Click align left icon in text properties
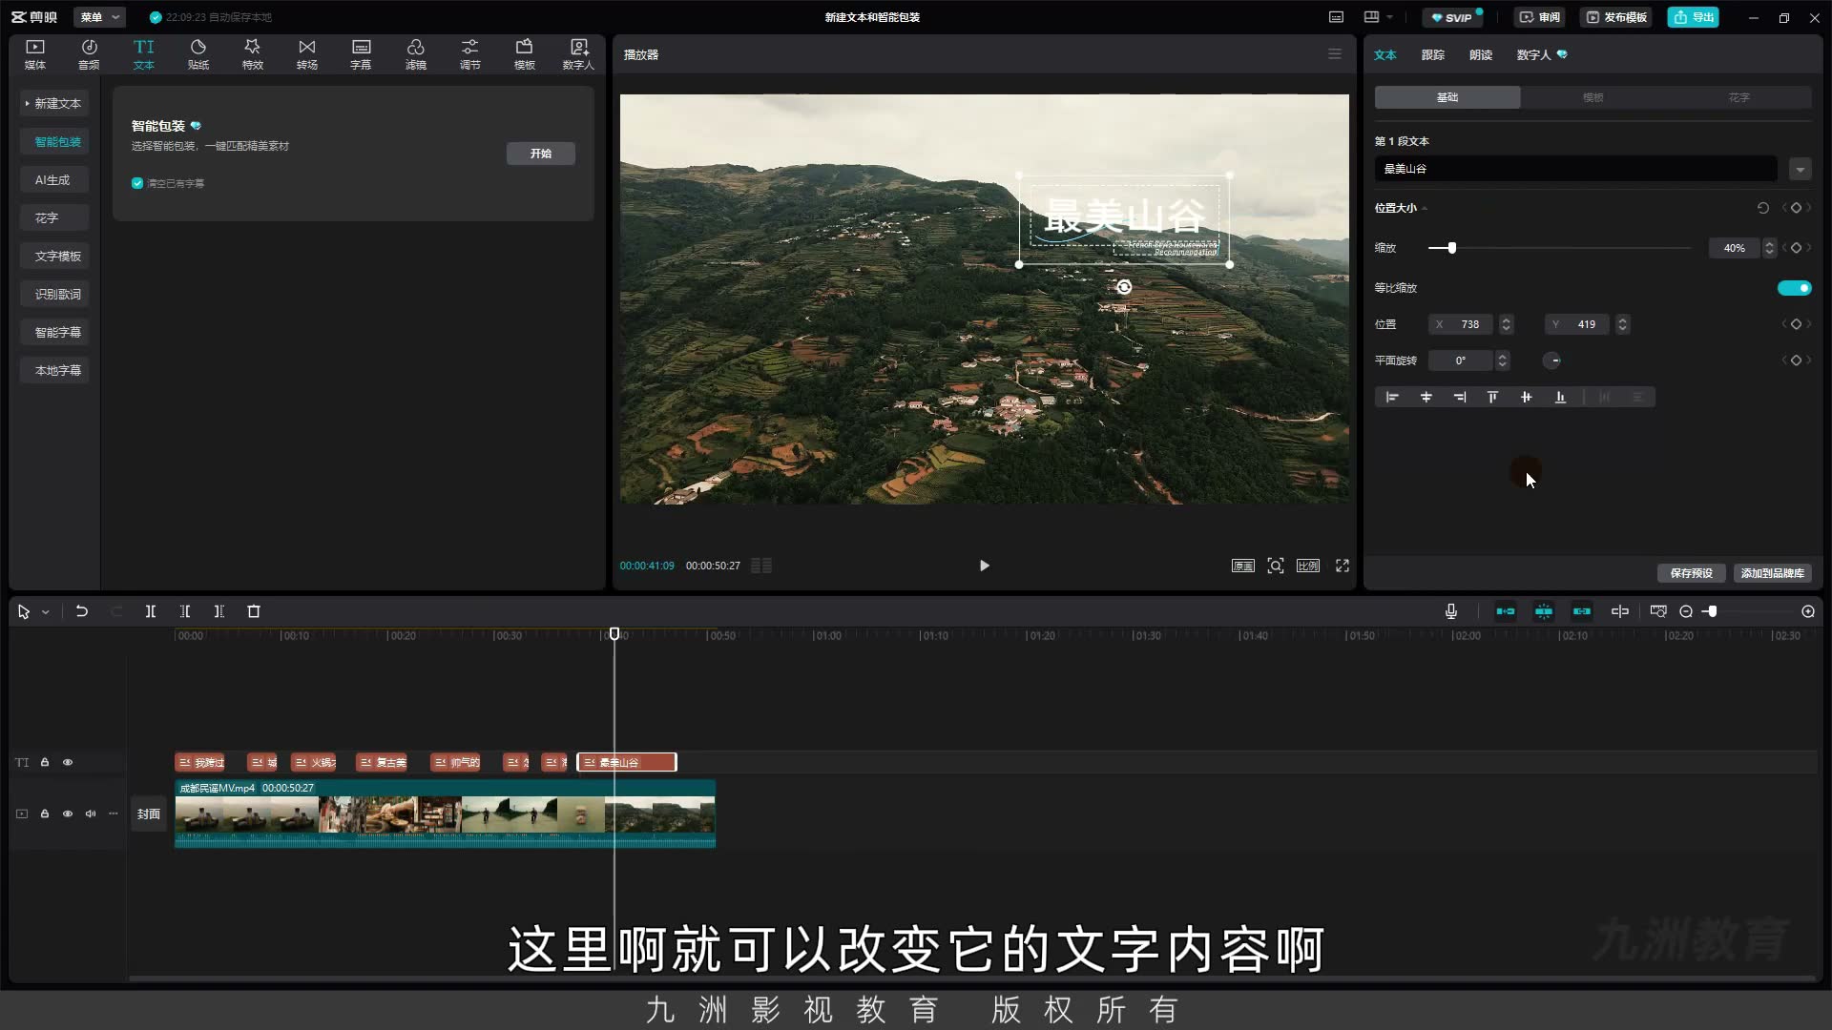Screen dimensions: 1832x1030 tap(1392, 397)
